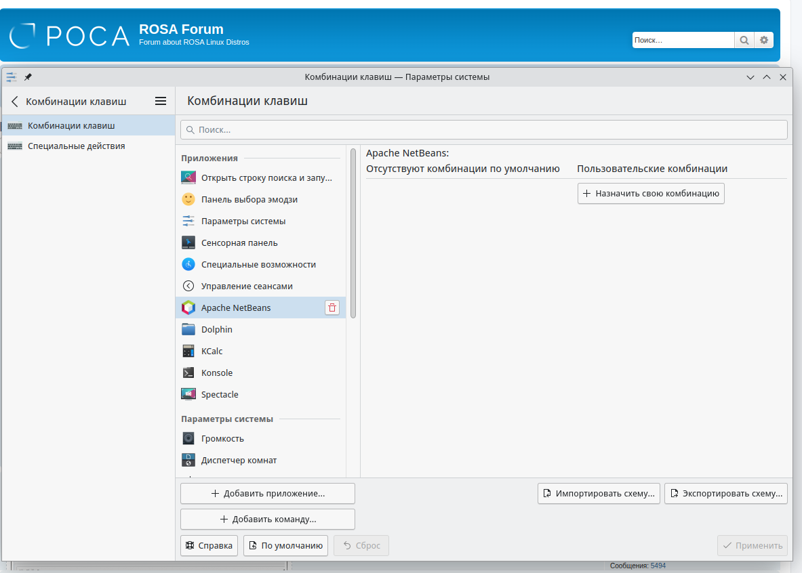
Task: Click the KCalc calculator icon
Action: pyautogui.click(x=188, y=351)
